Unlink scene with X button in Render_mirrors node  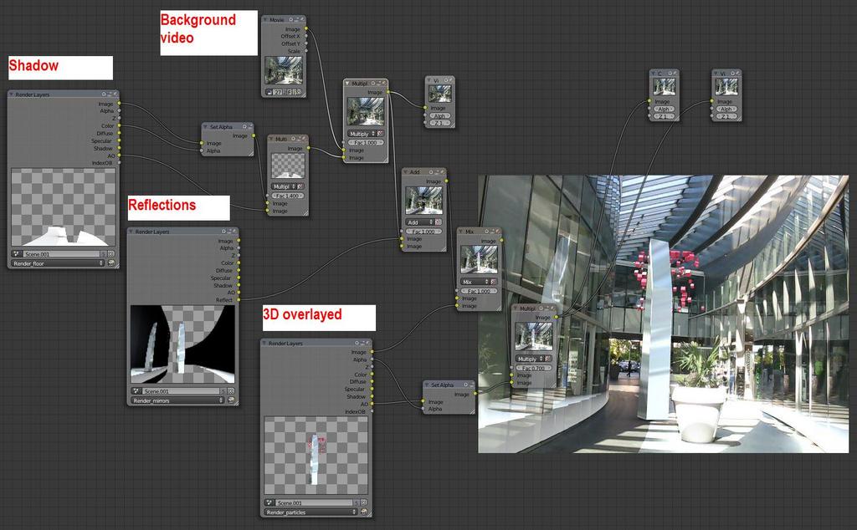[x=231, y=391]
